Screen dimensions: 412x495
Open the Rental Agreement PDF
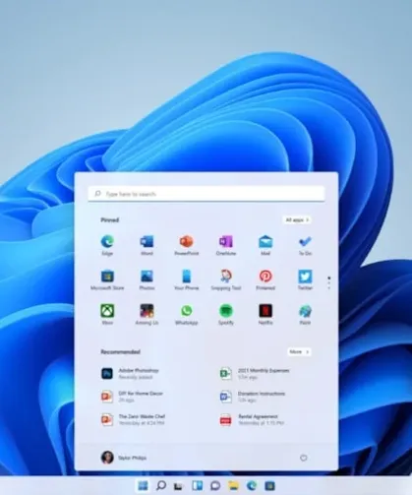point(252,419)
